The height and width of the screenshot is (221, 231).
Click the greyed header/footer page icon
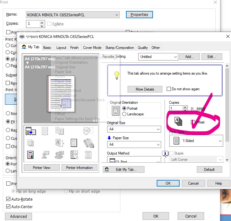pos(88,155)
